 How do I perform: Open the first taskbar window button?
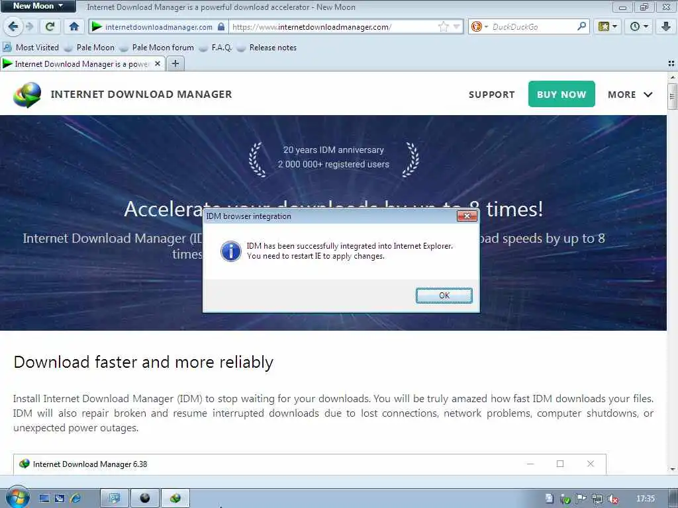coord(114,499)
